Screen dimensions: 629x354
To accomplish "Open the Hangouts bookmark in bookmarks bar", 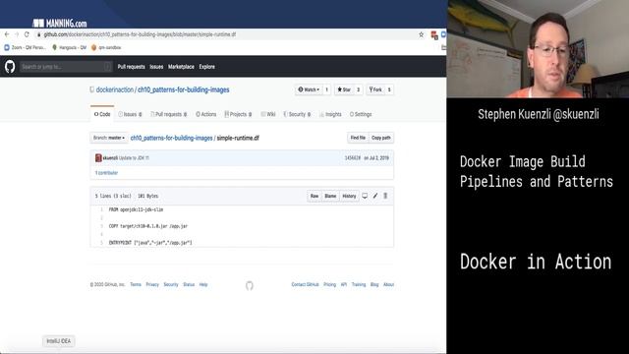I will (x=69, y=47).
